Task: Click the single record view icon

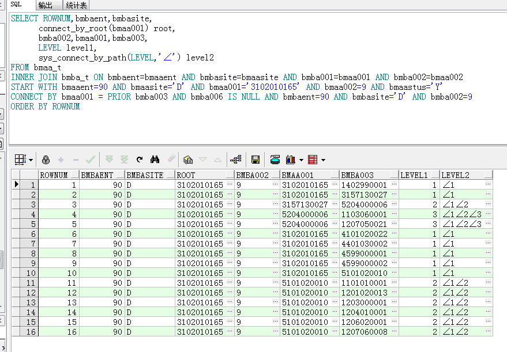Action: [188, 160]
